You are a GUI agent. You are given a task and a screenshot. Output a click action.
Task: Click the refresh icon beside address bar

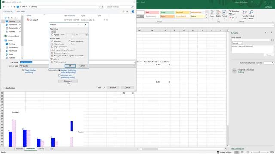(x=103, y=7)
